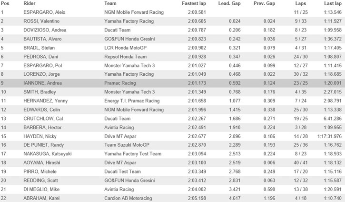This screenshot has width=345, height=202.
Task: Select rider ESPARGARO, Aleix
Action: [x=44, y=12]
